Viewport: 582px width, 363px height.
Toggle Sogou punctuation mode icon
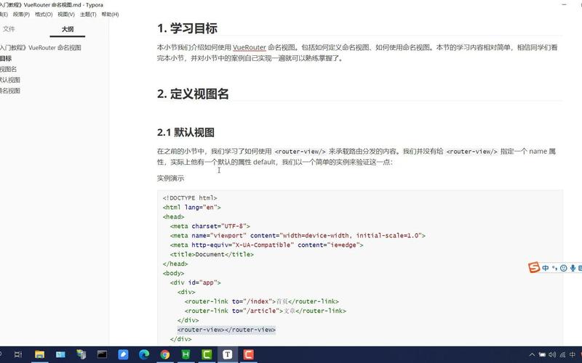tap(554, 268)
